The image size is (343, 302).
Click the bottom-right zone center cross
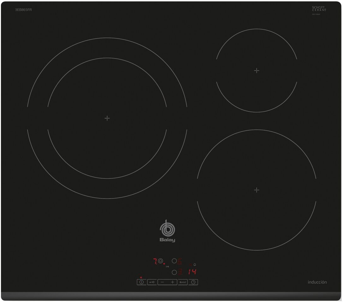(x=257, y=190)
